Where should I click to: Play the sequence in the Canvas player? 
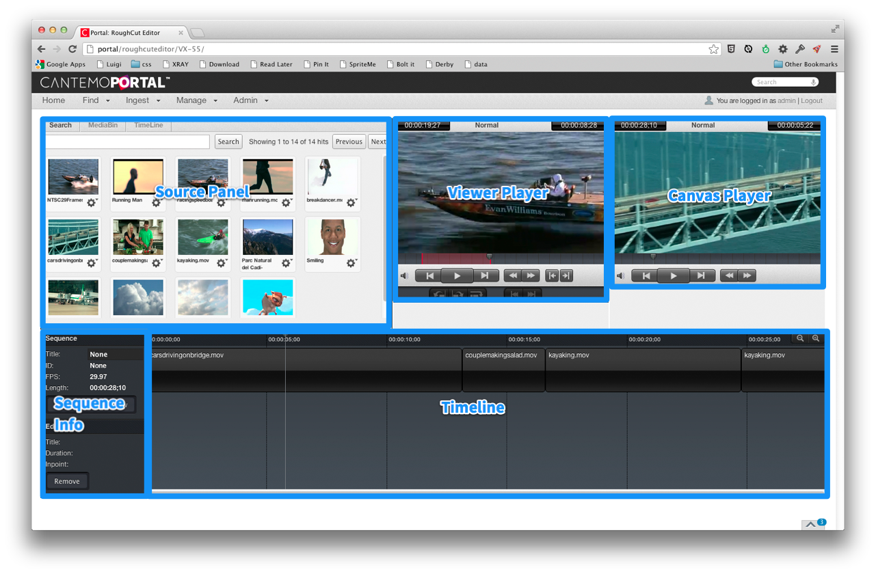[x=673, y=275]
